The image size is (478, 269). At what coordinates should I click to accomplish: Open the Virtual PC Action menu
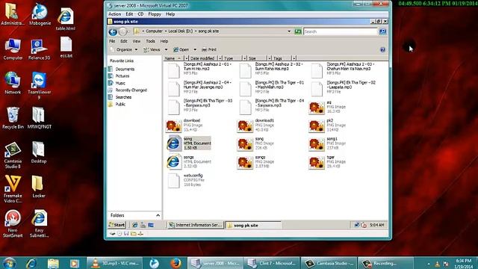[x=114, y=14]
